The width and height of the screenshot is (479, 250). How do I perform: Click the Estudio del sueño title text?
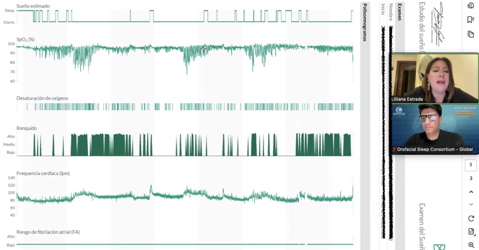[x=422, y=27]
